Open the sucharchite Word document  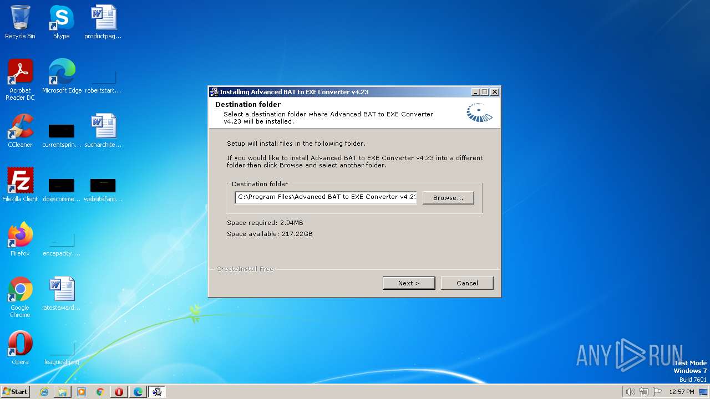pyautogui.click(x=103, y=131)
